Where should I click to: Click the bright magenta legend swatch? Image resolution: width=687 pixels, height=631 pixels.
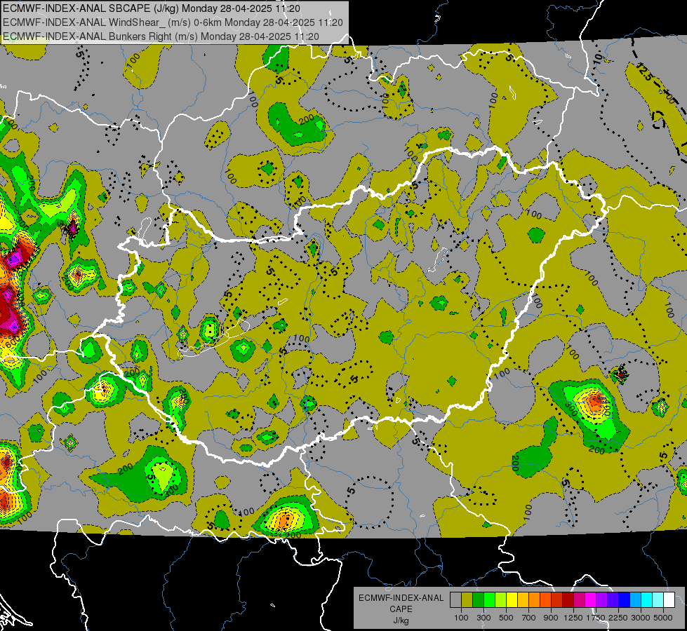[591, 599]
